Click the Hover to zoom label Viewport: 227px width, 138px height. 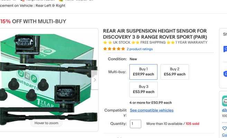[46, 123]
